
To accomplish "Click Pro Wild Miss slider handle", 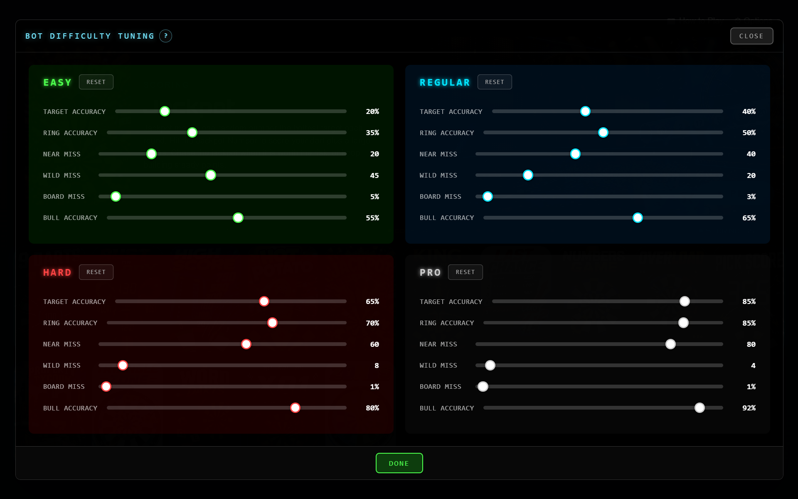I will coord(490,366).
